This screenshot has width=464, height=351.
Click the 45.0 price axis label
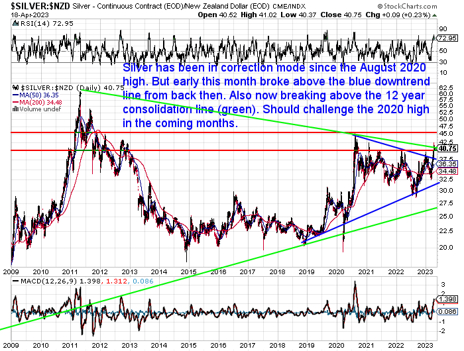click(446, 134)
